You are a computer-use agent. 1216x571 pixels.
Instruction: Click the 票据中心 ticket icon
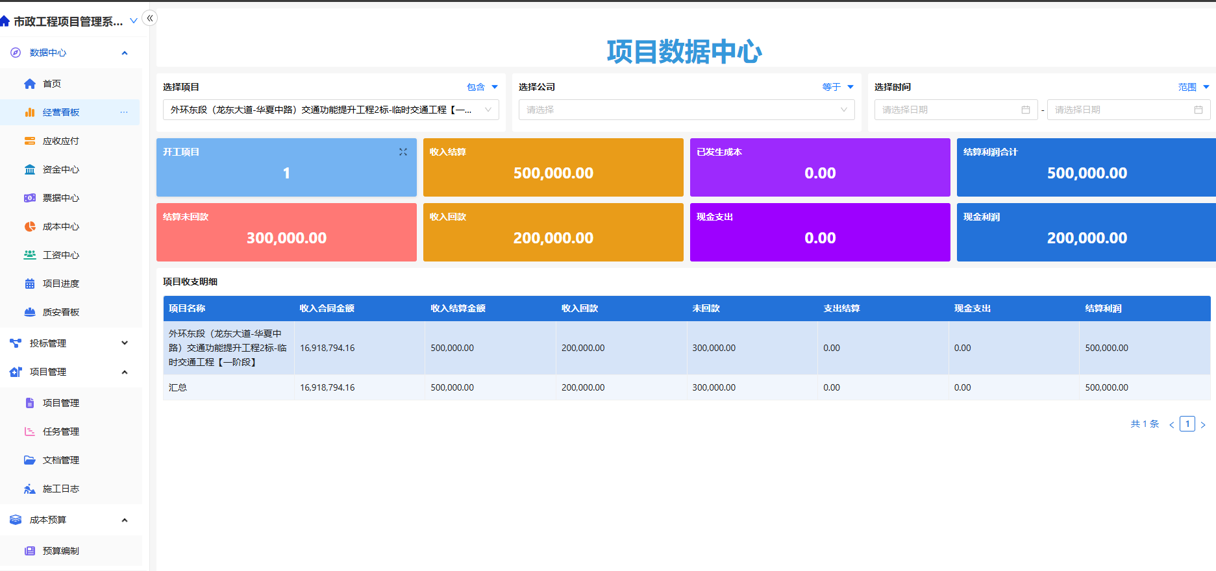tap(30, 198)
